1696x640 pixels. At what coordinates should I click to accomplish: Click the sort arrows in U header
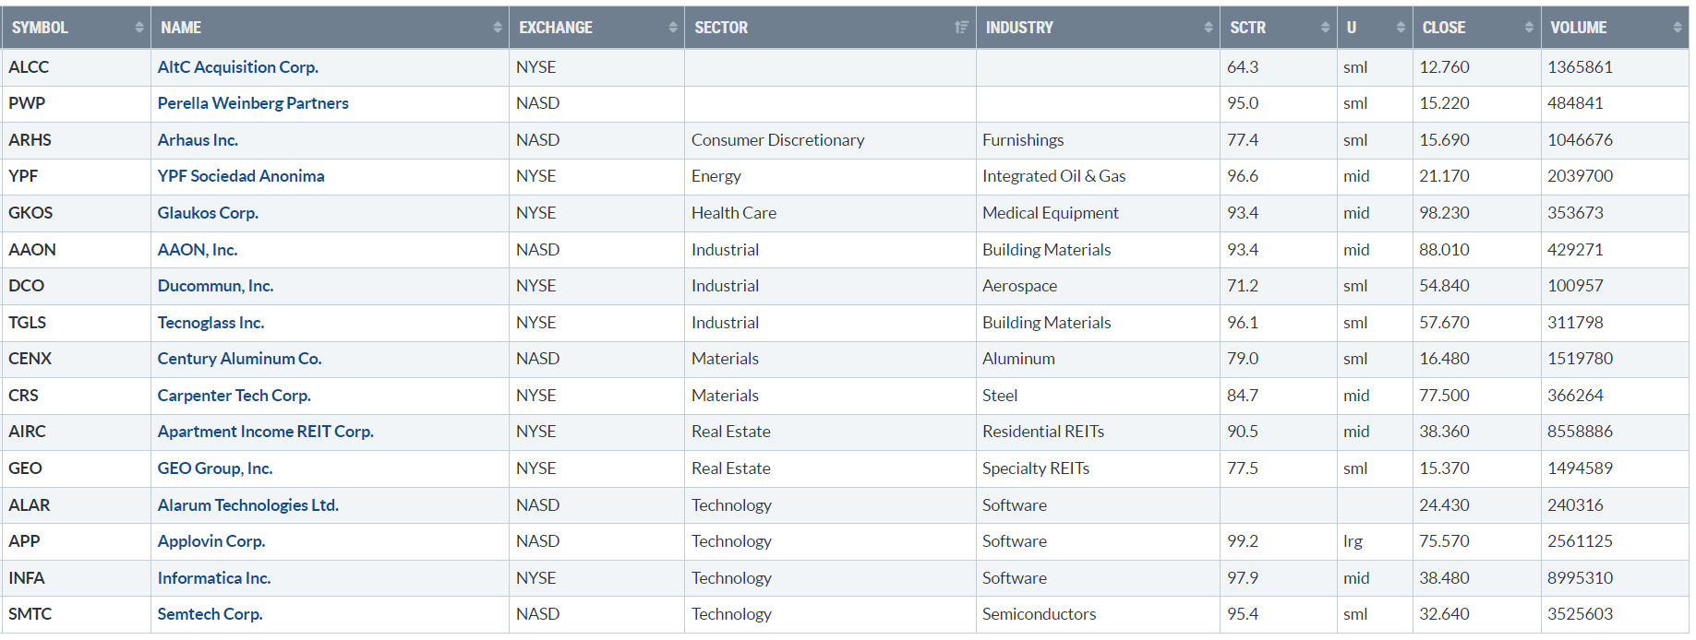coord(1401,28)
